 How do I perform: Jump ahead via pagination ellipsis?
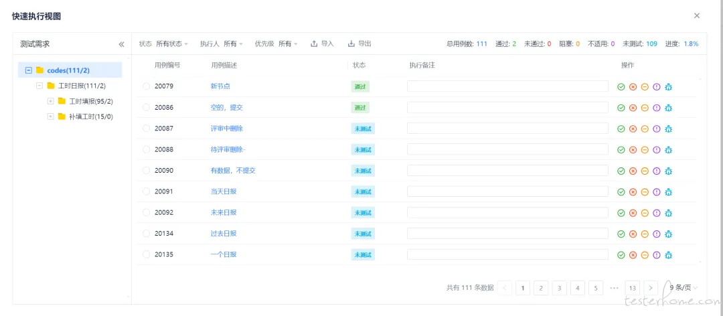pos(614,288)
